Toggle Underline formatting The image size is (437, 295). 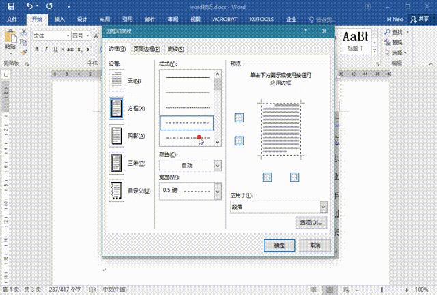tap(56, 49)
